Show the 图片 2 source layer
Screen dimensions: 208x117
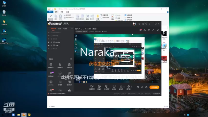click(x=49, y=49)
